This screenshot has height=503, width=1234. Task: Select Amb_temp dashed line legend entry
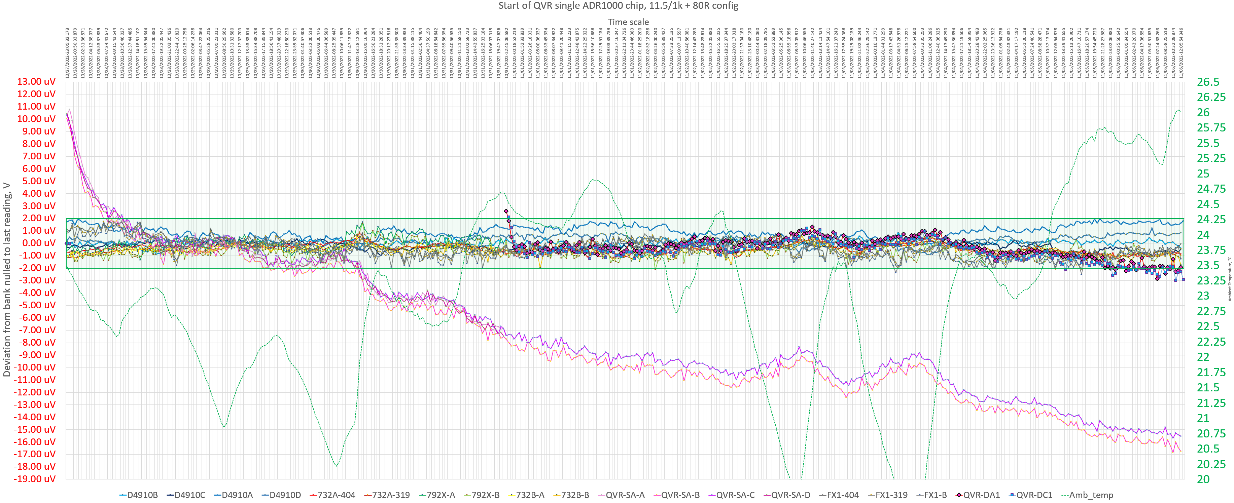[1087, 495]
